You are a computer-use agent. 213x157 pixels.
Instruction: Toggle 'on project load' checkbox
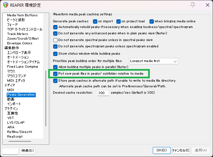point(118,21)
